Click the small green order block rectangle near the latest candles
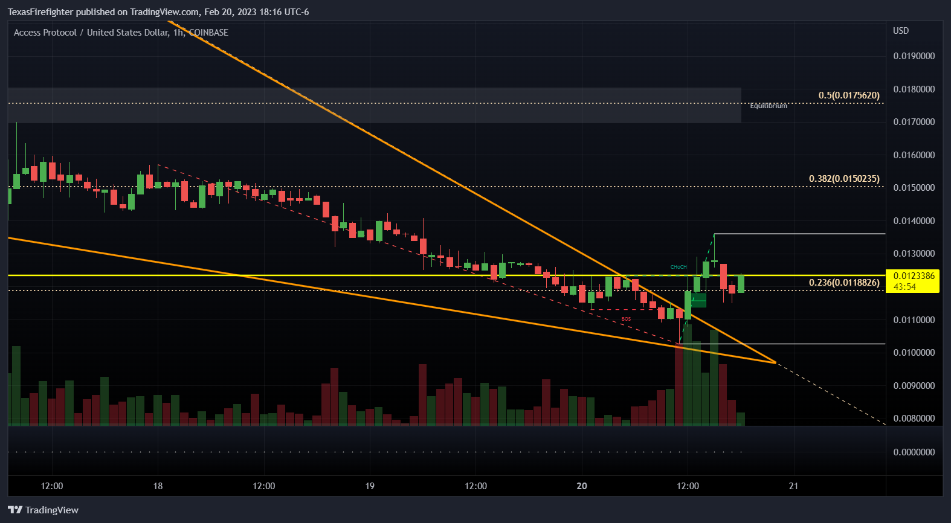This screenshot has height=523, width=951. click(698, 300)
